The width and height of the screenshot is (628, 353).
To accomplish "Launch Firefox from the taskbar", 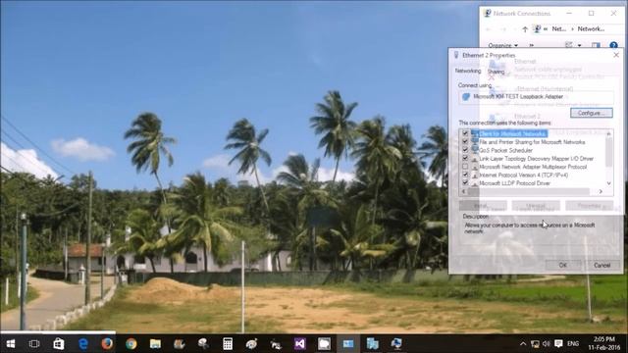I will tap(107, 344).
